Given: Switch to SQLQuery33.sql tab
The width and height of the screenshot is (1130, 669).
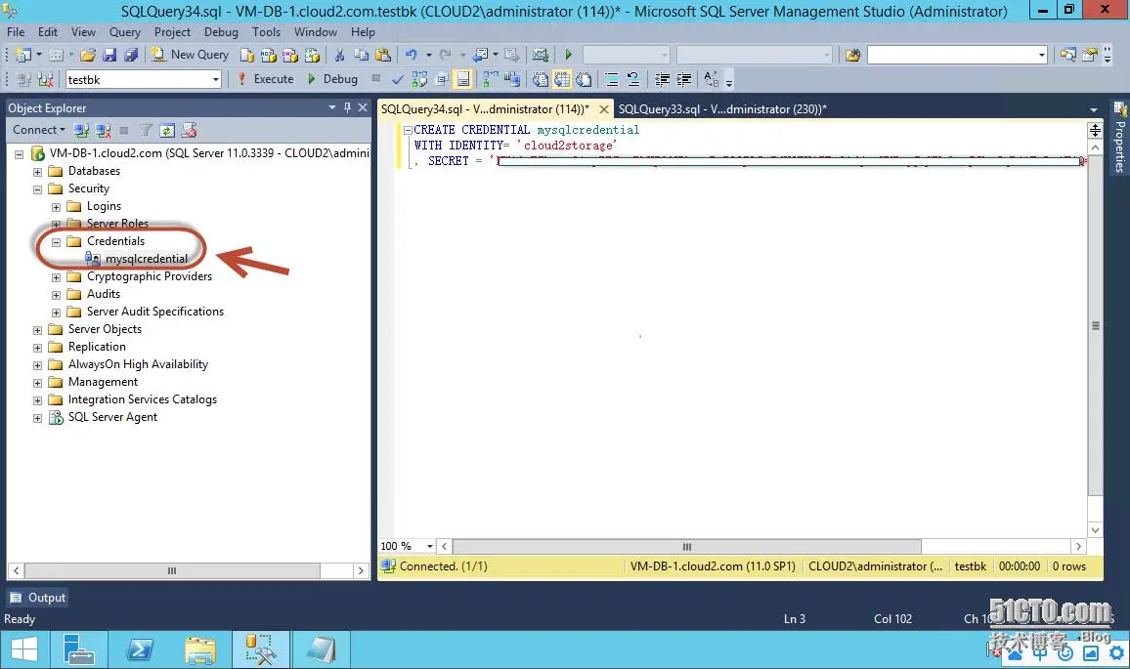Looking at the screenshot, I should click(x=722, y=108).
